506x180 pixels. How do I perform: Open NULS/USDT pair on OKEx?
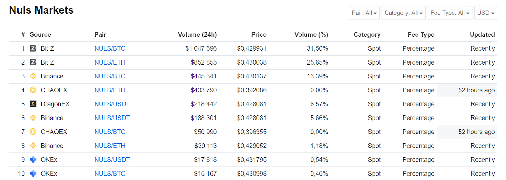tap(112, 160)
